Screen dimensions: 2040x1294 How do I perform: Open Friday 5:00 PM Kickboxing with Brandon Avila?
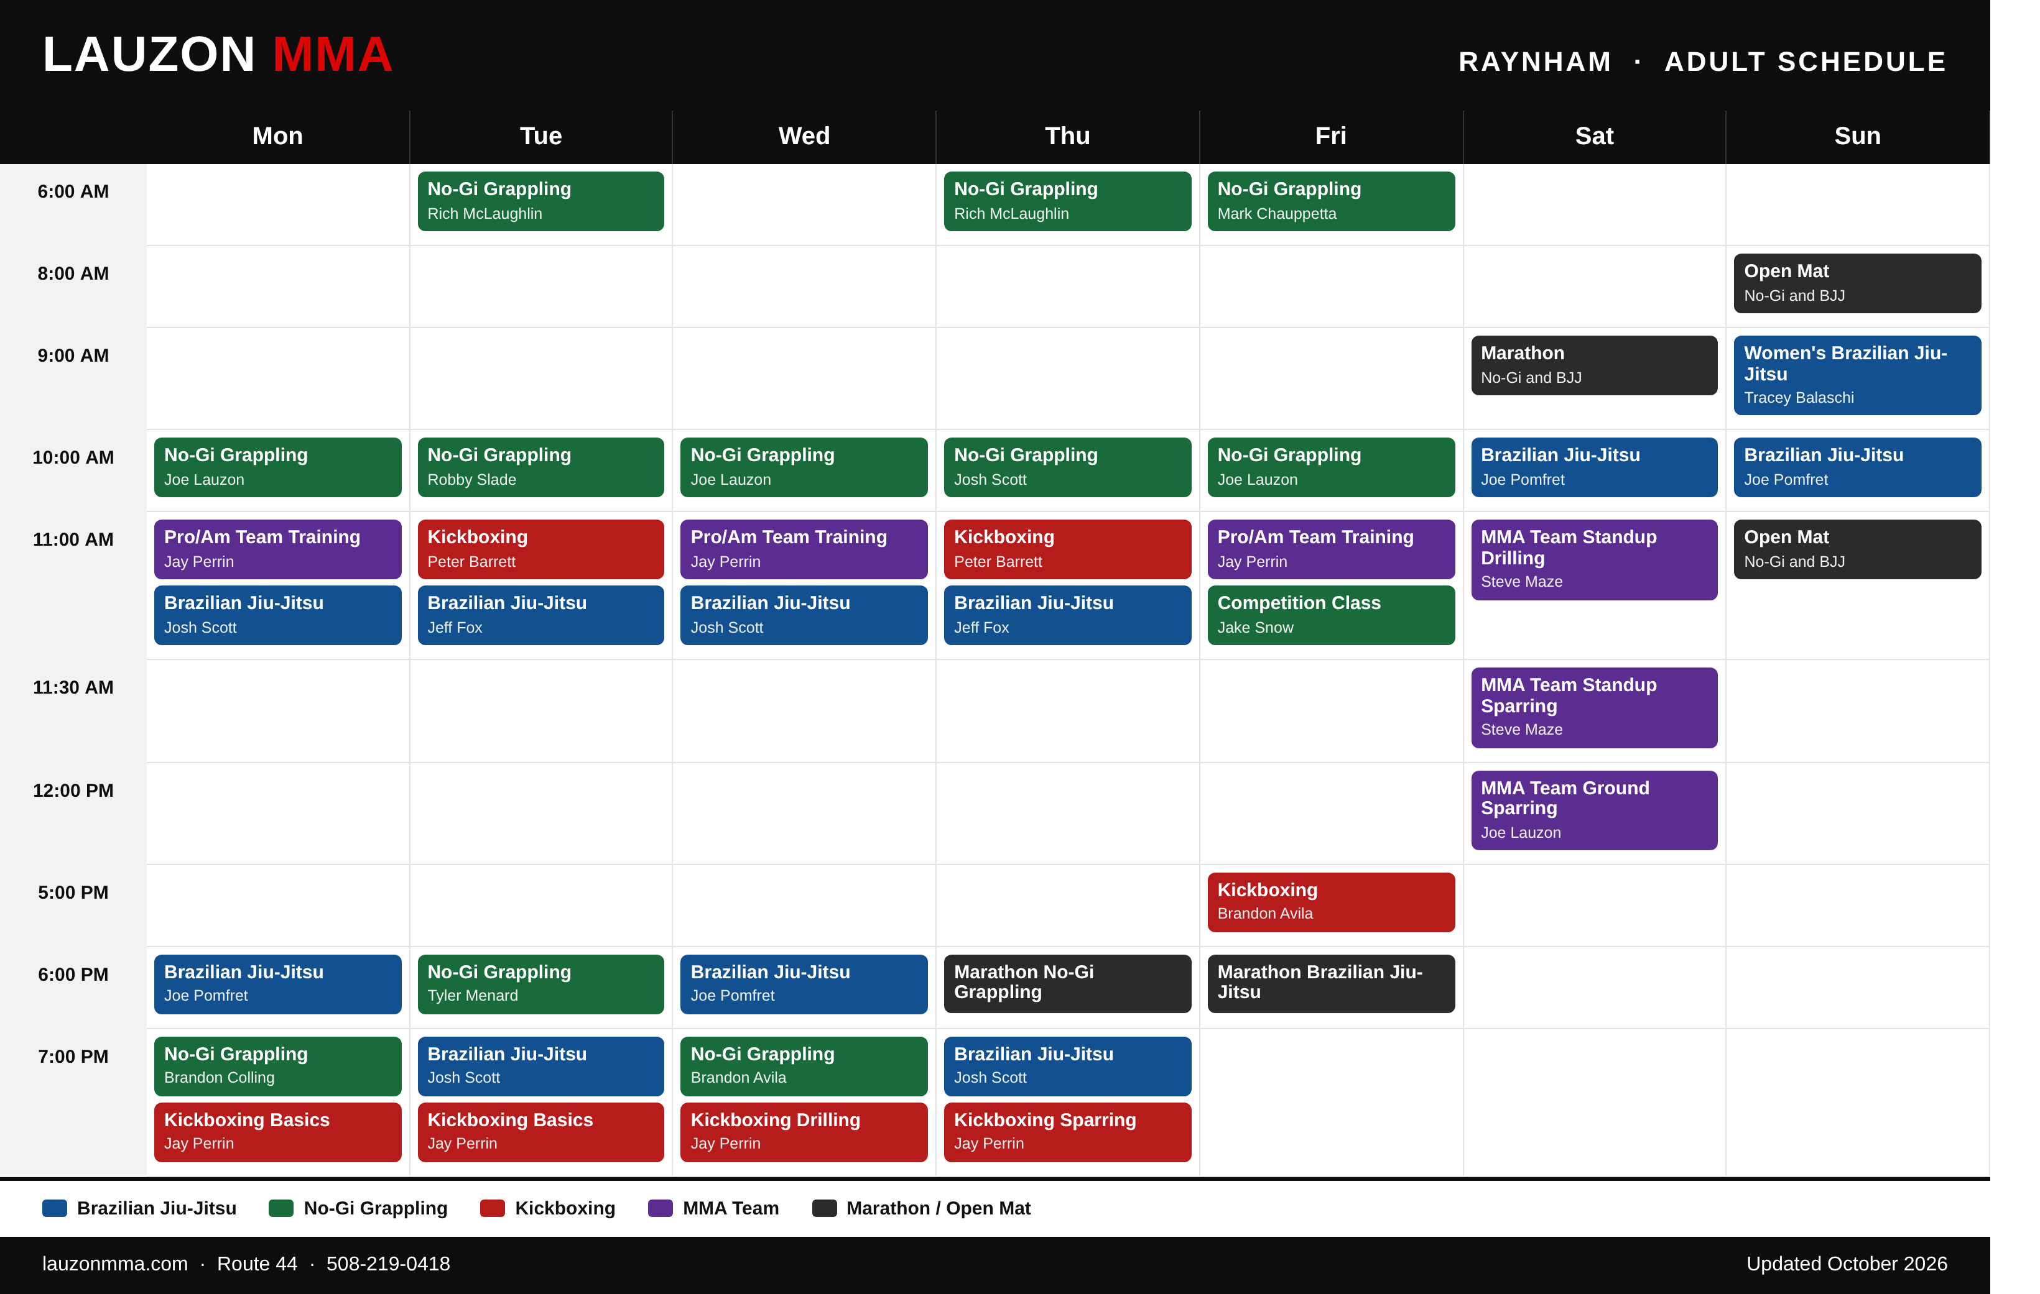(x=1331, y=902)
